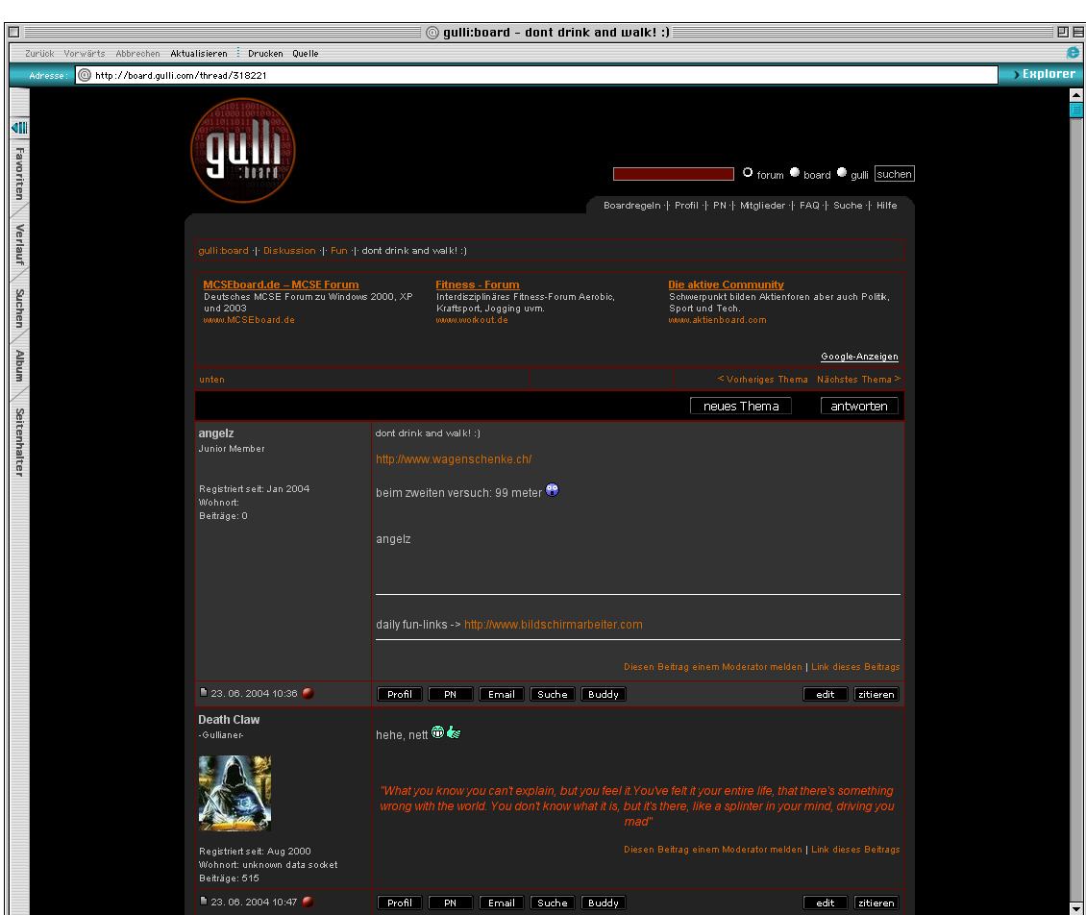Click 'Nächstes Thema' link
1086x915 pixels.
pyautogui.click(x=858, y=379)
